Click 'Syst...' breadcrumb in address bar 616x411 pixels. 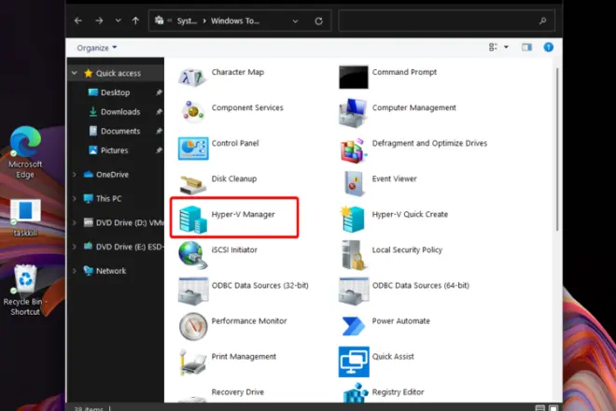click(187, 21)
